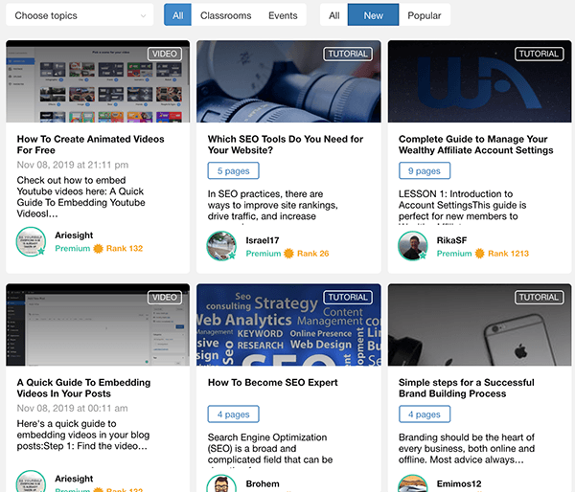575x492 pixels.
Task: Click description 'Here's a quick guide to embedding videos'
Action: pyautogui.click(x=83, y=435)
